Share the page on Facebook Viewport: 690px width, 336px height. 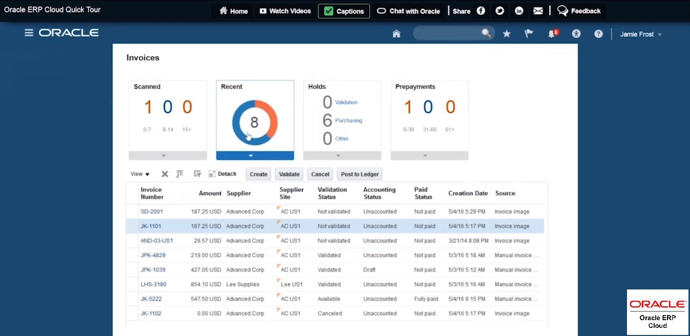[480, 10]
